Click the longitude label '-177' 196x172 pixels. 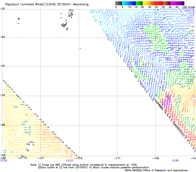tap(41, 158)
